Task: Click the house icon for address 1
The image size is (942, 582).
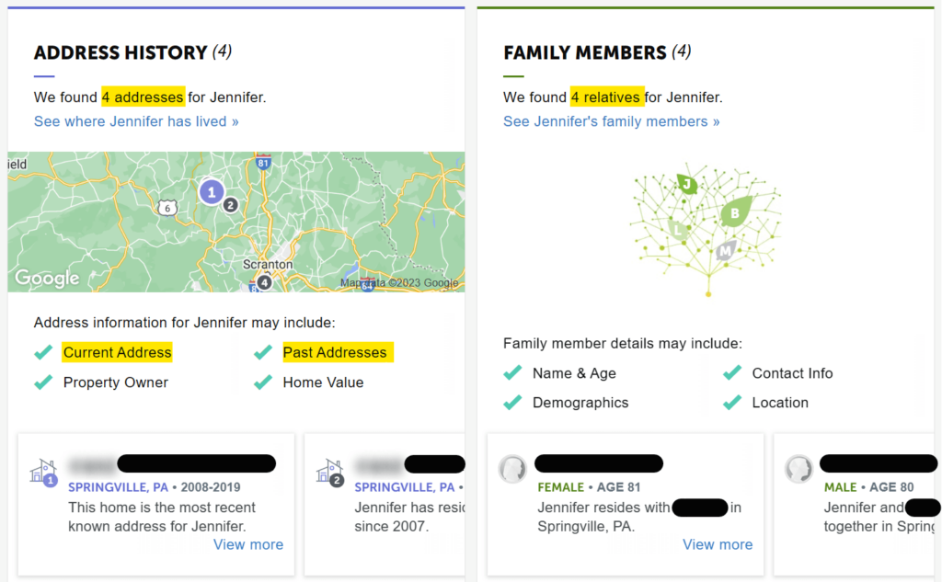Action: (x=43, y=472)
